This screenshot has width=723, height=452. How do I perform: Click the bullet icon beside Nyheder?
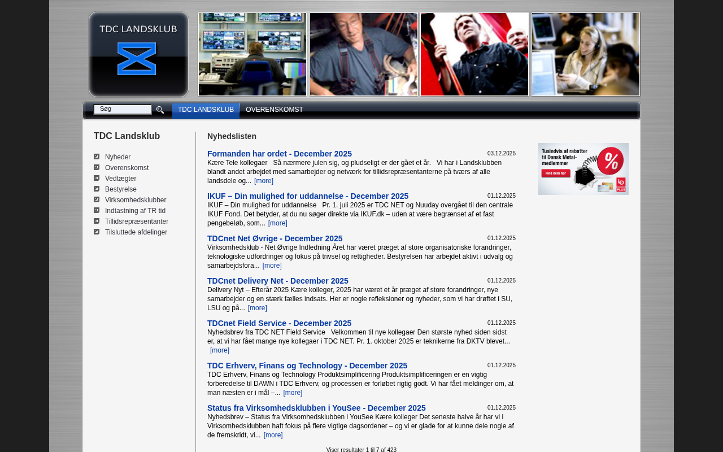(x=97, y=157)
